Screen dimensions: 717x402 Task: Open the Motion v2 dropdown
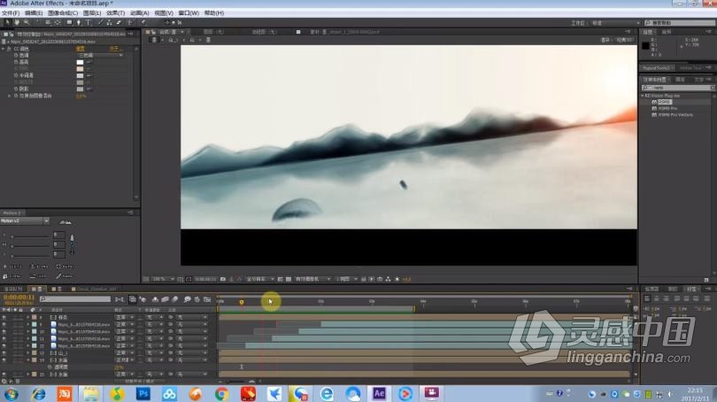(x=25, y=221)
